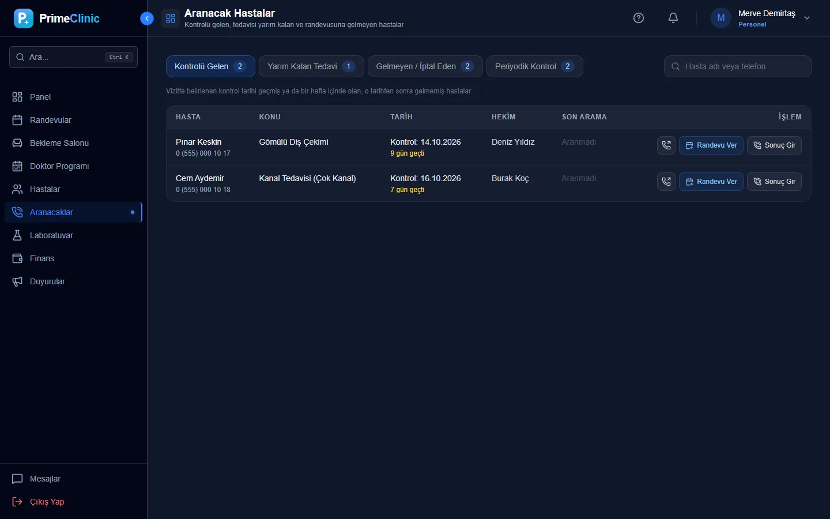Click the Hasta adı veya telefon search field
The height and width of the screenshot is (519, 830).
point(738,66)
